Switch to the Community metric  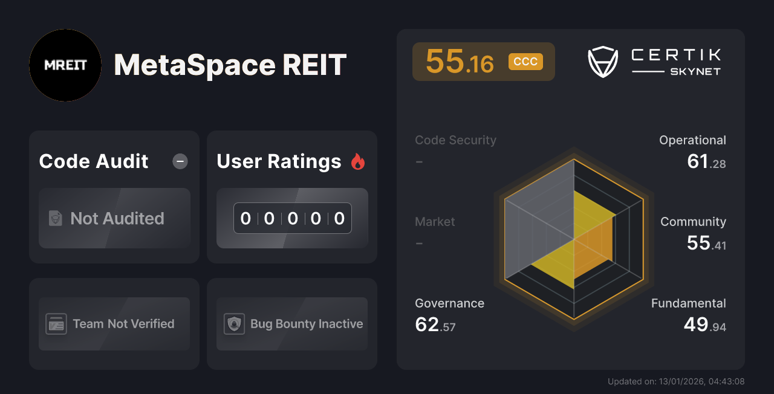693,222
